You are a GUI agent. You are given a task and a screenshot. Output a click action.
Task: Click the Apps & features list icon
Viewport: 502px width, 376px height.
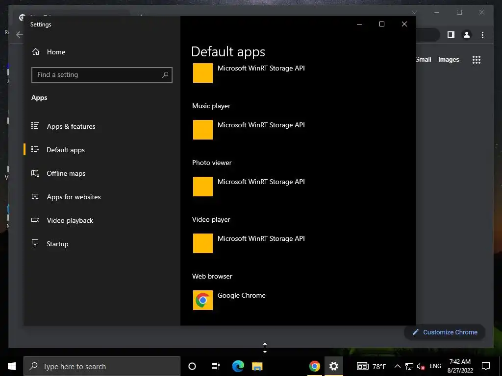tap(35, 126)
